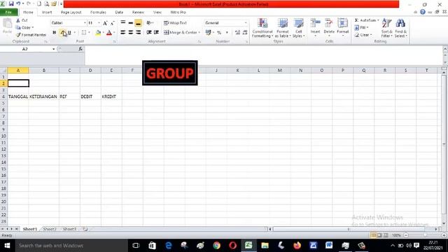The width and height of the screenshot is (448, 252).
Task: Apply Accounting Number Format
Action: point(209,33)
